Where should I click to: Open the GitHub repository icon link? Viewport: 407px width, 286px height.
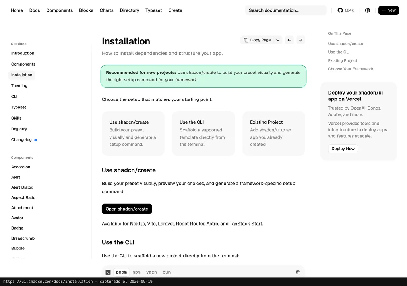[340, 10]
